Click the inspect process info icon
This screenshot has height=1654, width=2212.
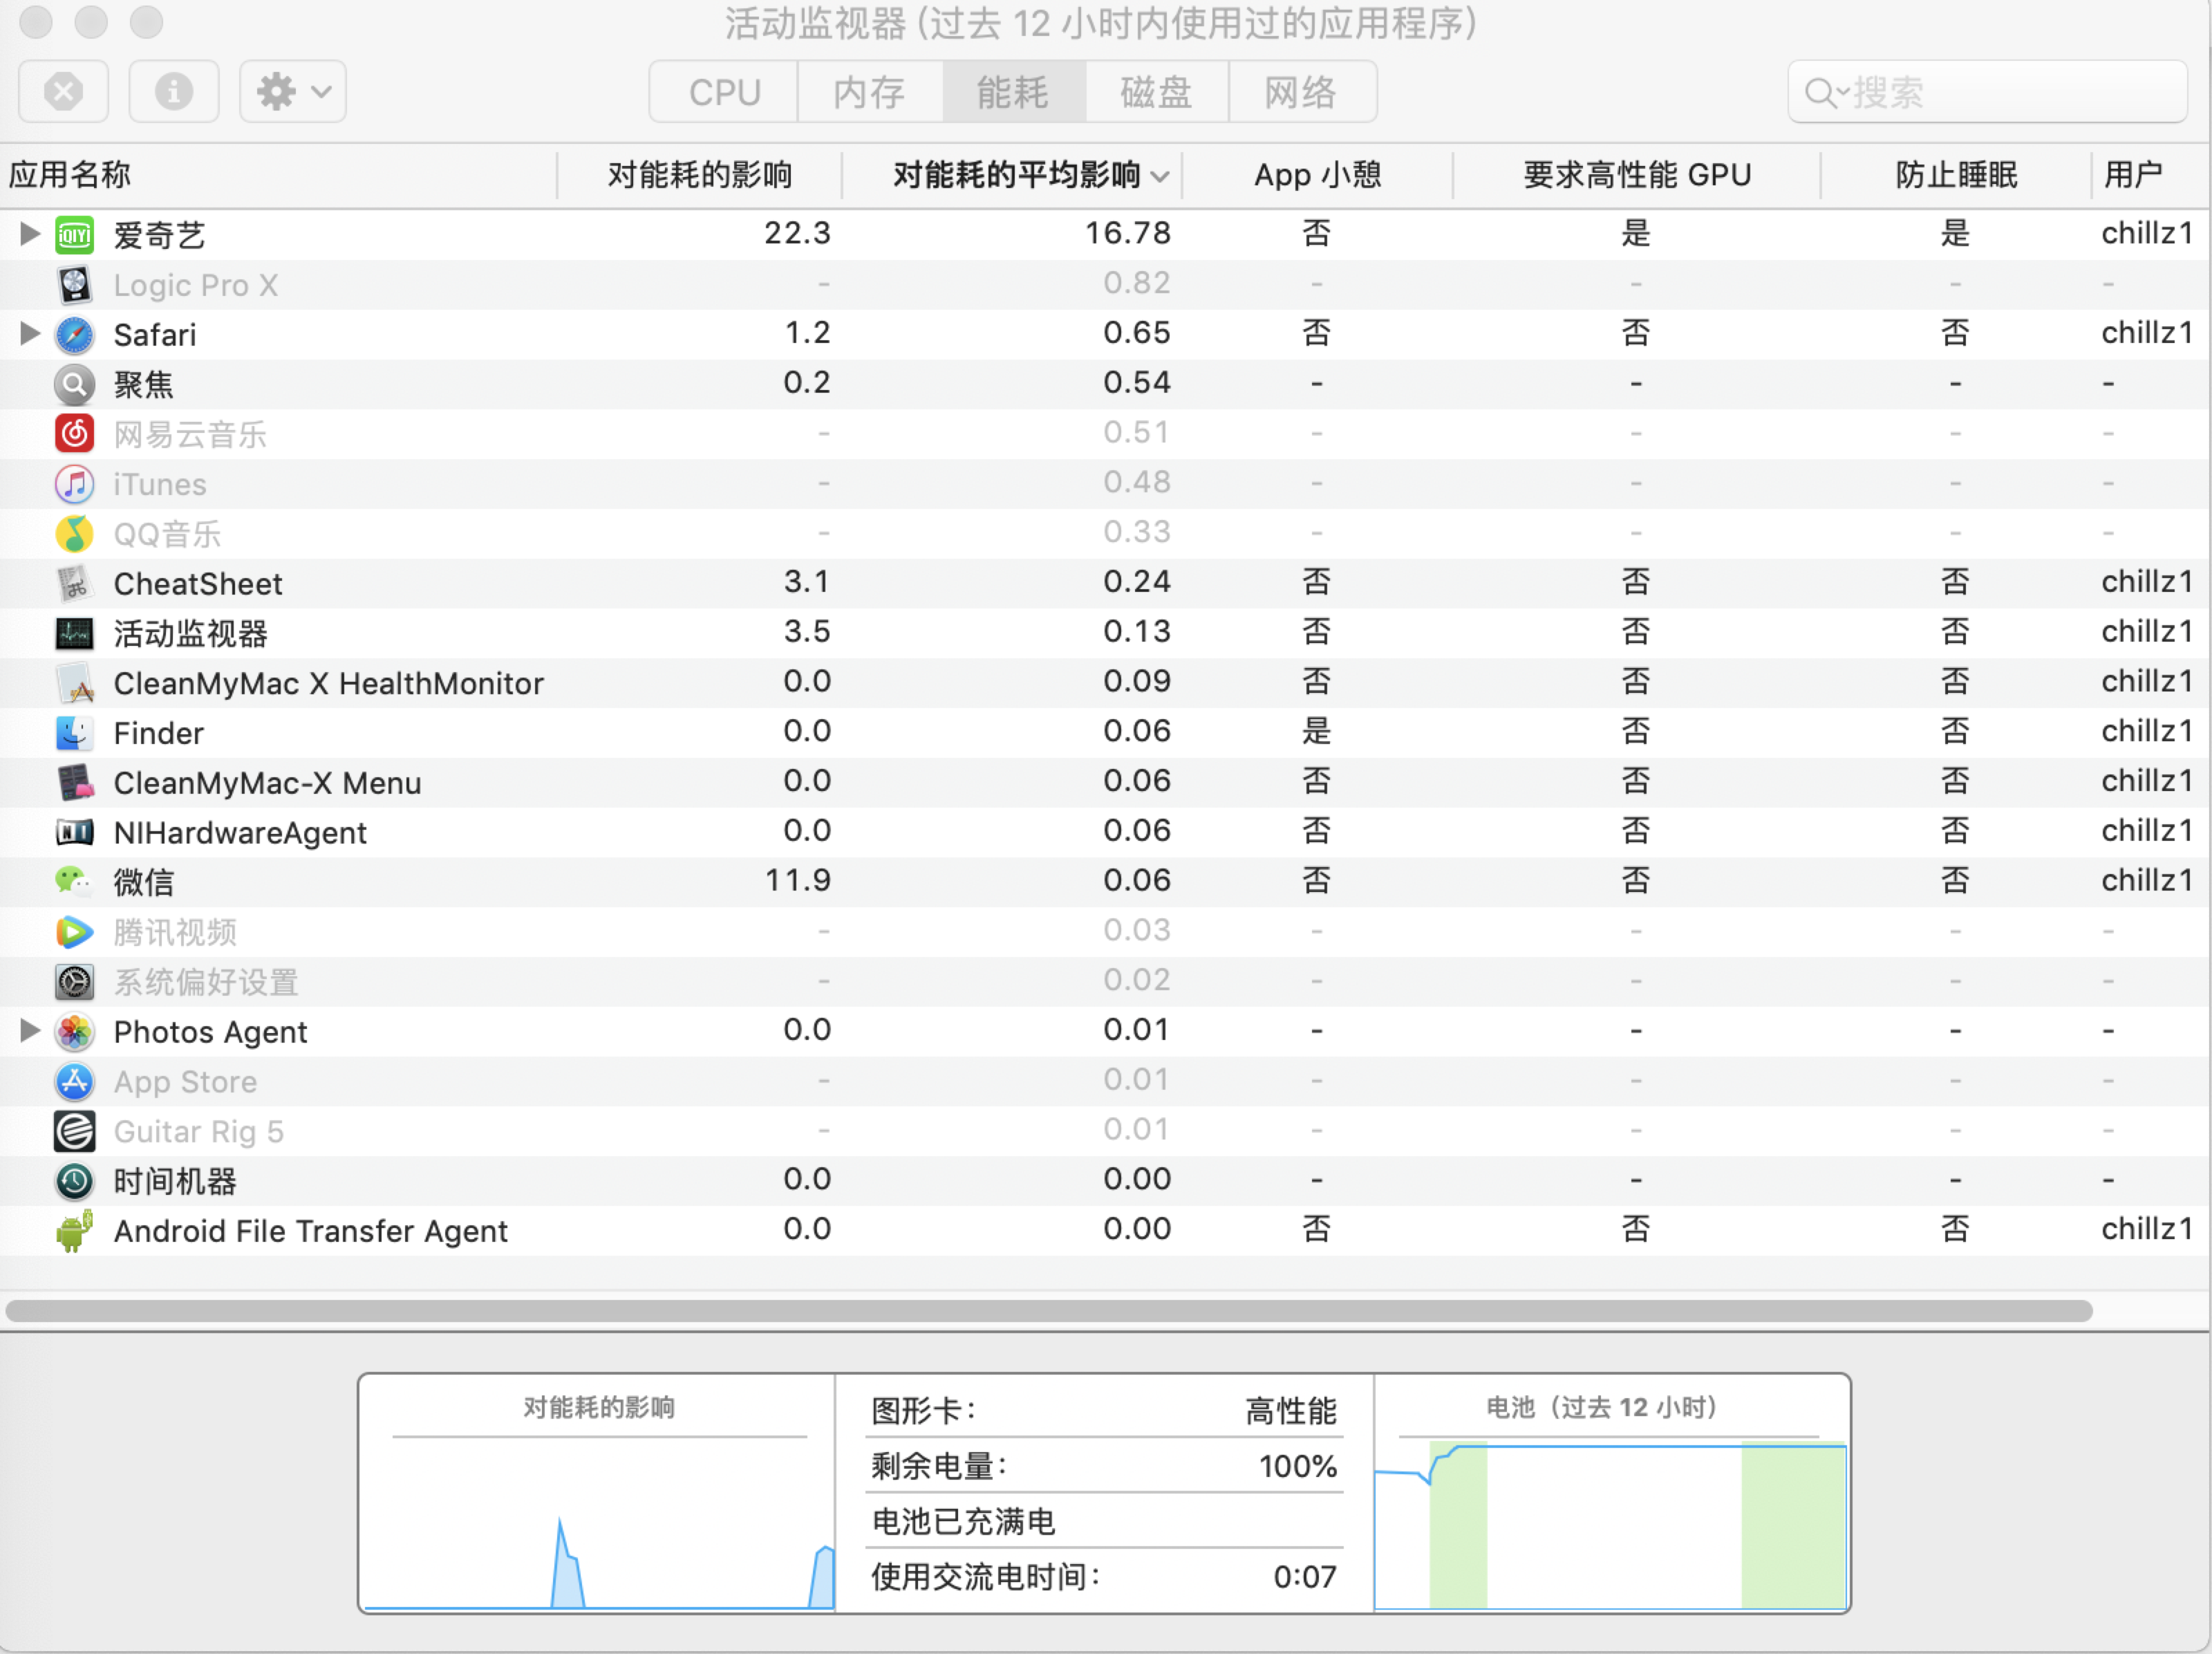(174, 92)
